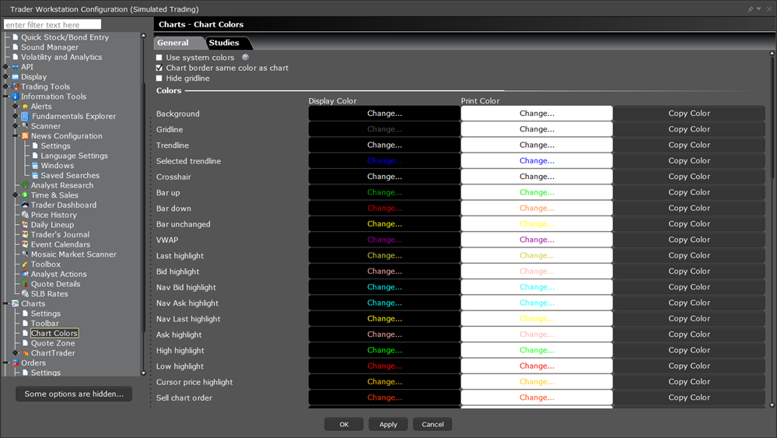
Task: Click the Toolbox icon
Action: [25, 264]
